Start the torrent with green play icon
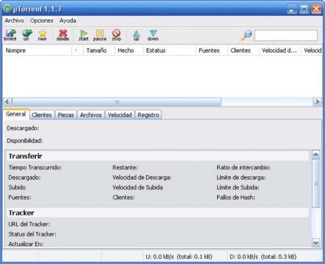 tap(84, 35)
